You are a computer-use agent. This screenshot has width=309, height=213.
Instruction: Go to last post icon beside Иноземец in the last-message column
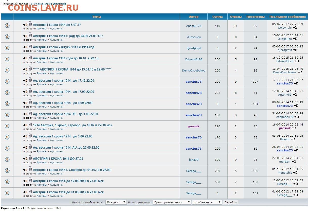(x=295, y=39)
